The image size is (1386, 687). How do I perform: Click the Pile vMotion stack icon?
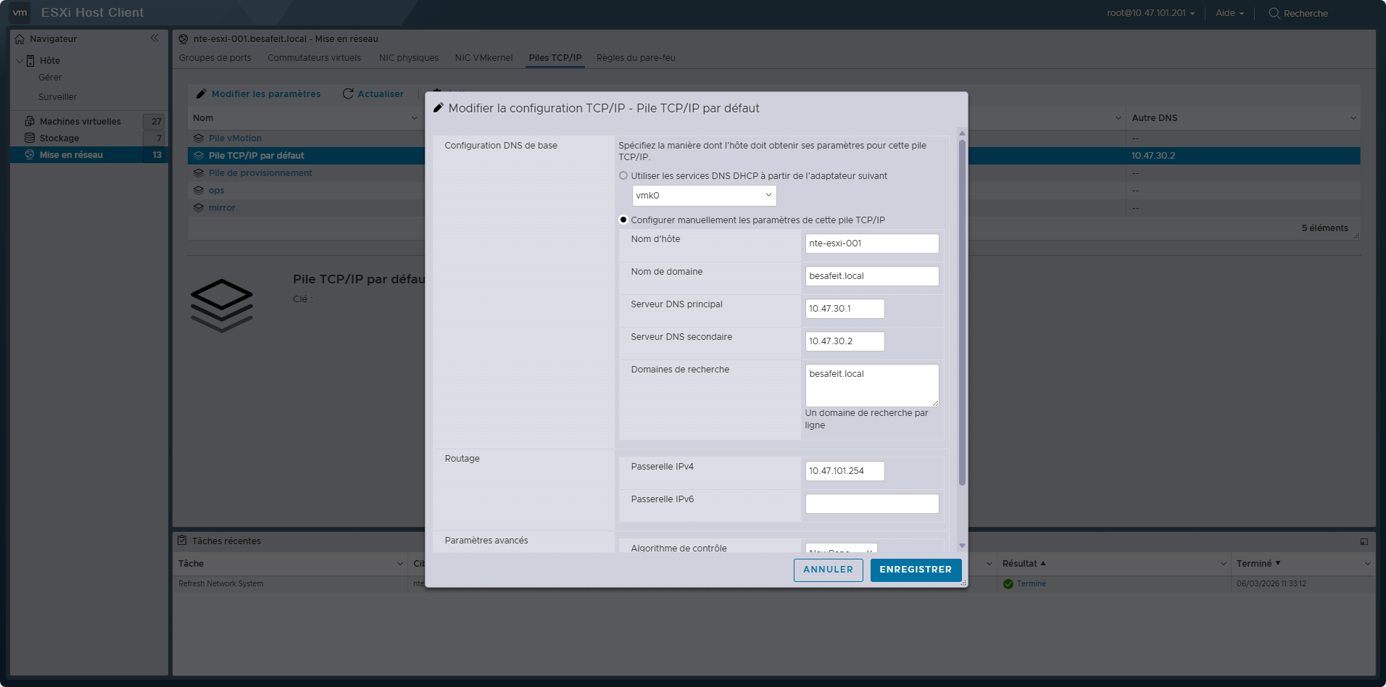tap(199, 138)
